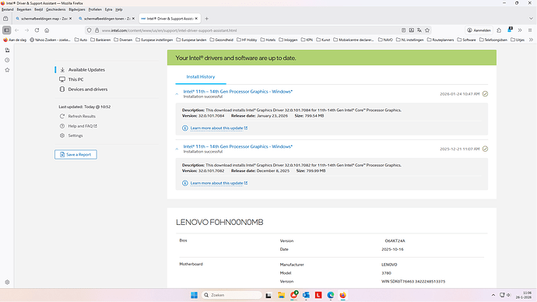Click the back navigation arrow
Screen dimensions: 537x302
pos(17,30)
